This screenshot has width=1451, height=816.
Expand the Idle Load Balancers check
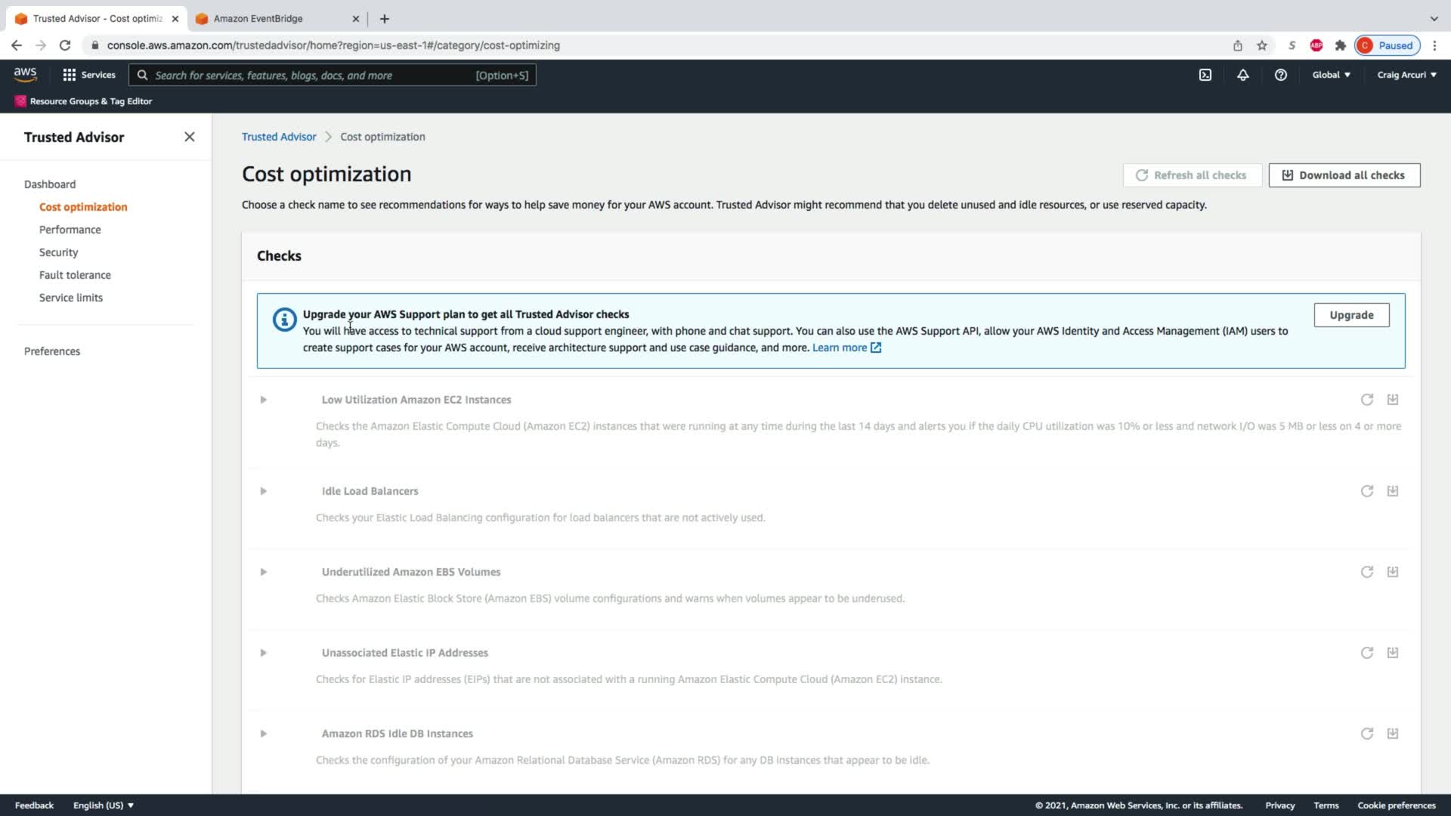[x=263, y=491]
